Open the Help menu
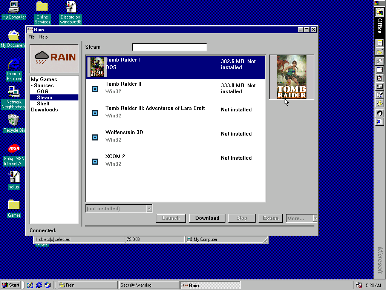 coord(43,37)
